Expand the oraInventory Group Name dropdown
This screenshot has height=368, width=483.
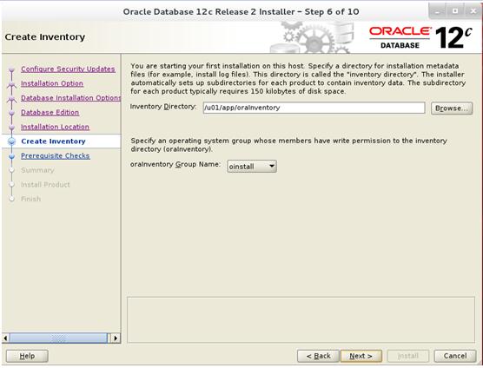point(252,166)
